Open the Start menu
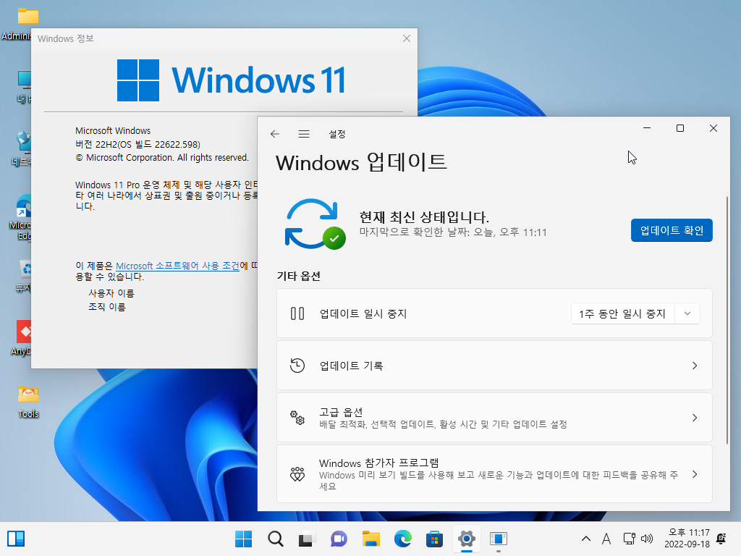Screen dimensions: 741x556 tap(243, 539)
